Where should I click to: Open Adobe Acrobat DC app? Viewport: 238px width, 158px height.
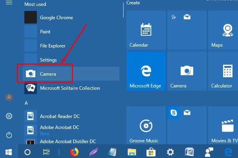(71, 130)
